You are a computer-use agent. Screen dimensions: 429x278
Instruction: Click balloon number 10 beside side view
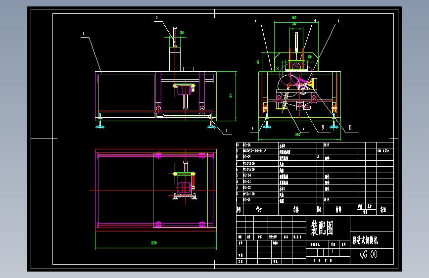(350, 128)
